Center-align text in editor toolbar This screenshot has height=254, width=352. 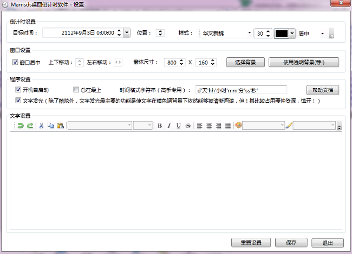coord(209,126)
